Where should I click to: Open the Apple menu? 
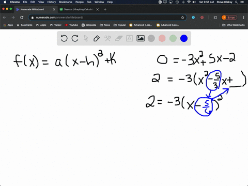tap(5, 2)
